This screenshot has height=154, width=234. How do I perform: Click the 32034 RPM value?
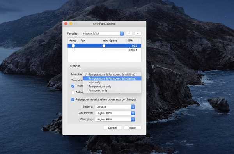(133, 50)
